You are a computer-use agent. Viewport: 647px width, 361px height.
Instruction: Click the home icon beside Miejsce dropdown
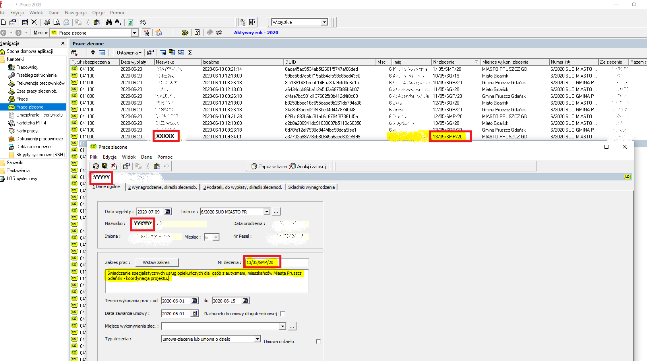[x=159, y=33]
